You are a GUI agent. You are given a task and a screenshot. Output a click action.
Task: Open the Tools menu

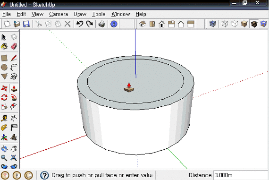99,14
